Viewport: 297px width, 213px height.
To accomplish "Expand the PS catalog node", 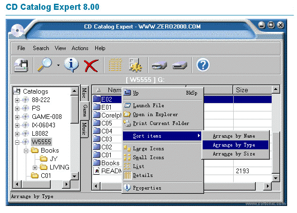I will coord(17,109).
